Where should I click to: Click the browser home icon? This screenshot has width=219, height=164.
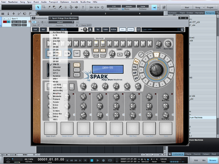point(170,154)
